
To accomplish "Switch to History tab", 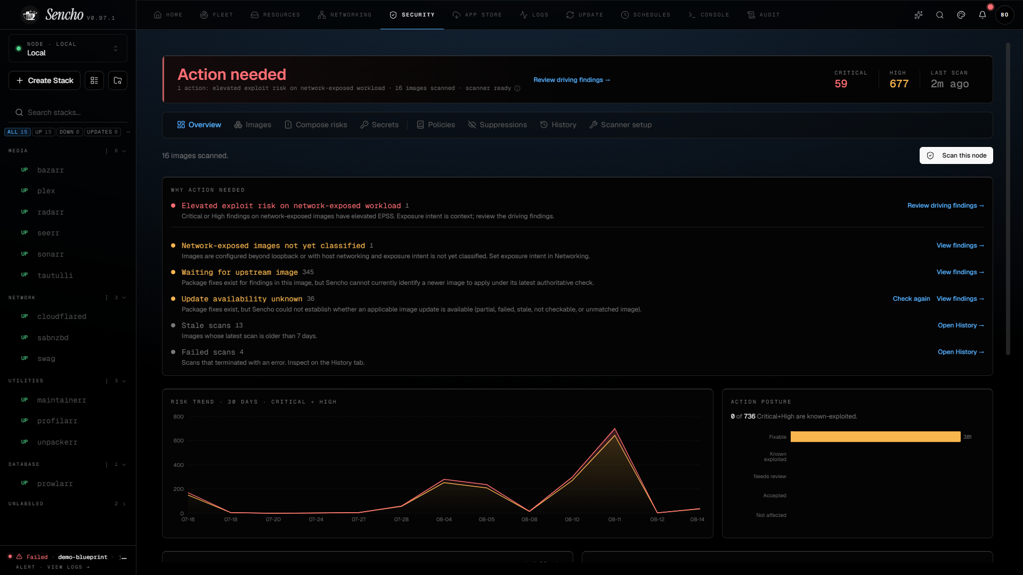I will 558,125.
